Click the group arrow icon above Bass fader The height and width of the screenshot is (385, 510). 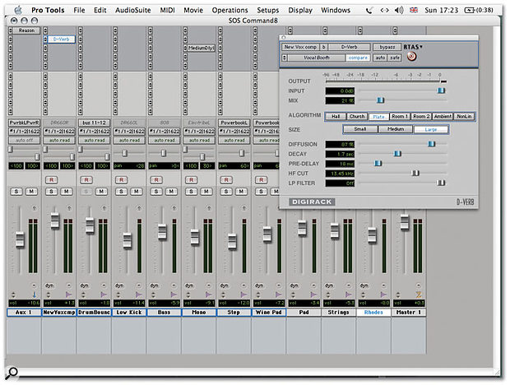tap(174, 207)
